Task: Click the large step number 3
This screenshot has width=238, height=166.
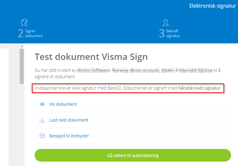Action: click(x=162, y=34)
